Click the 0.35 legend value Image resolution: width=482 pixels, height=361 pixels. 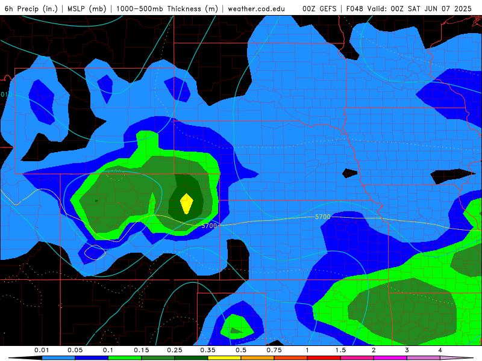tap(208, 350)
